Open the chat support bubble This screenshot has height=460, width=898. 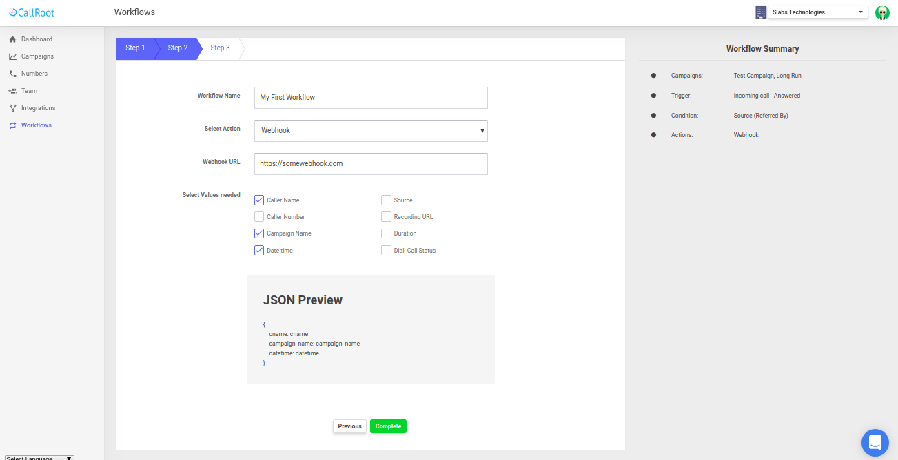point(875,443)
